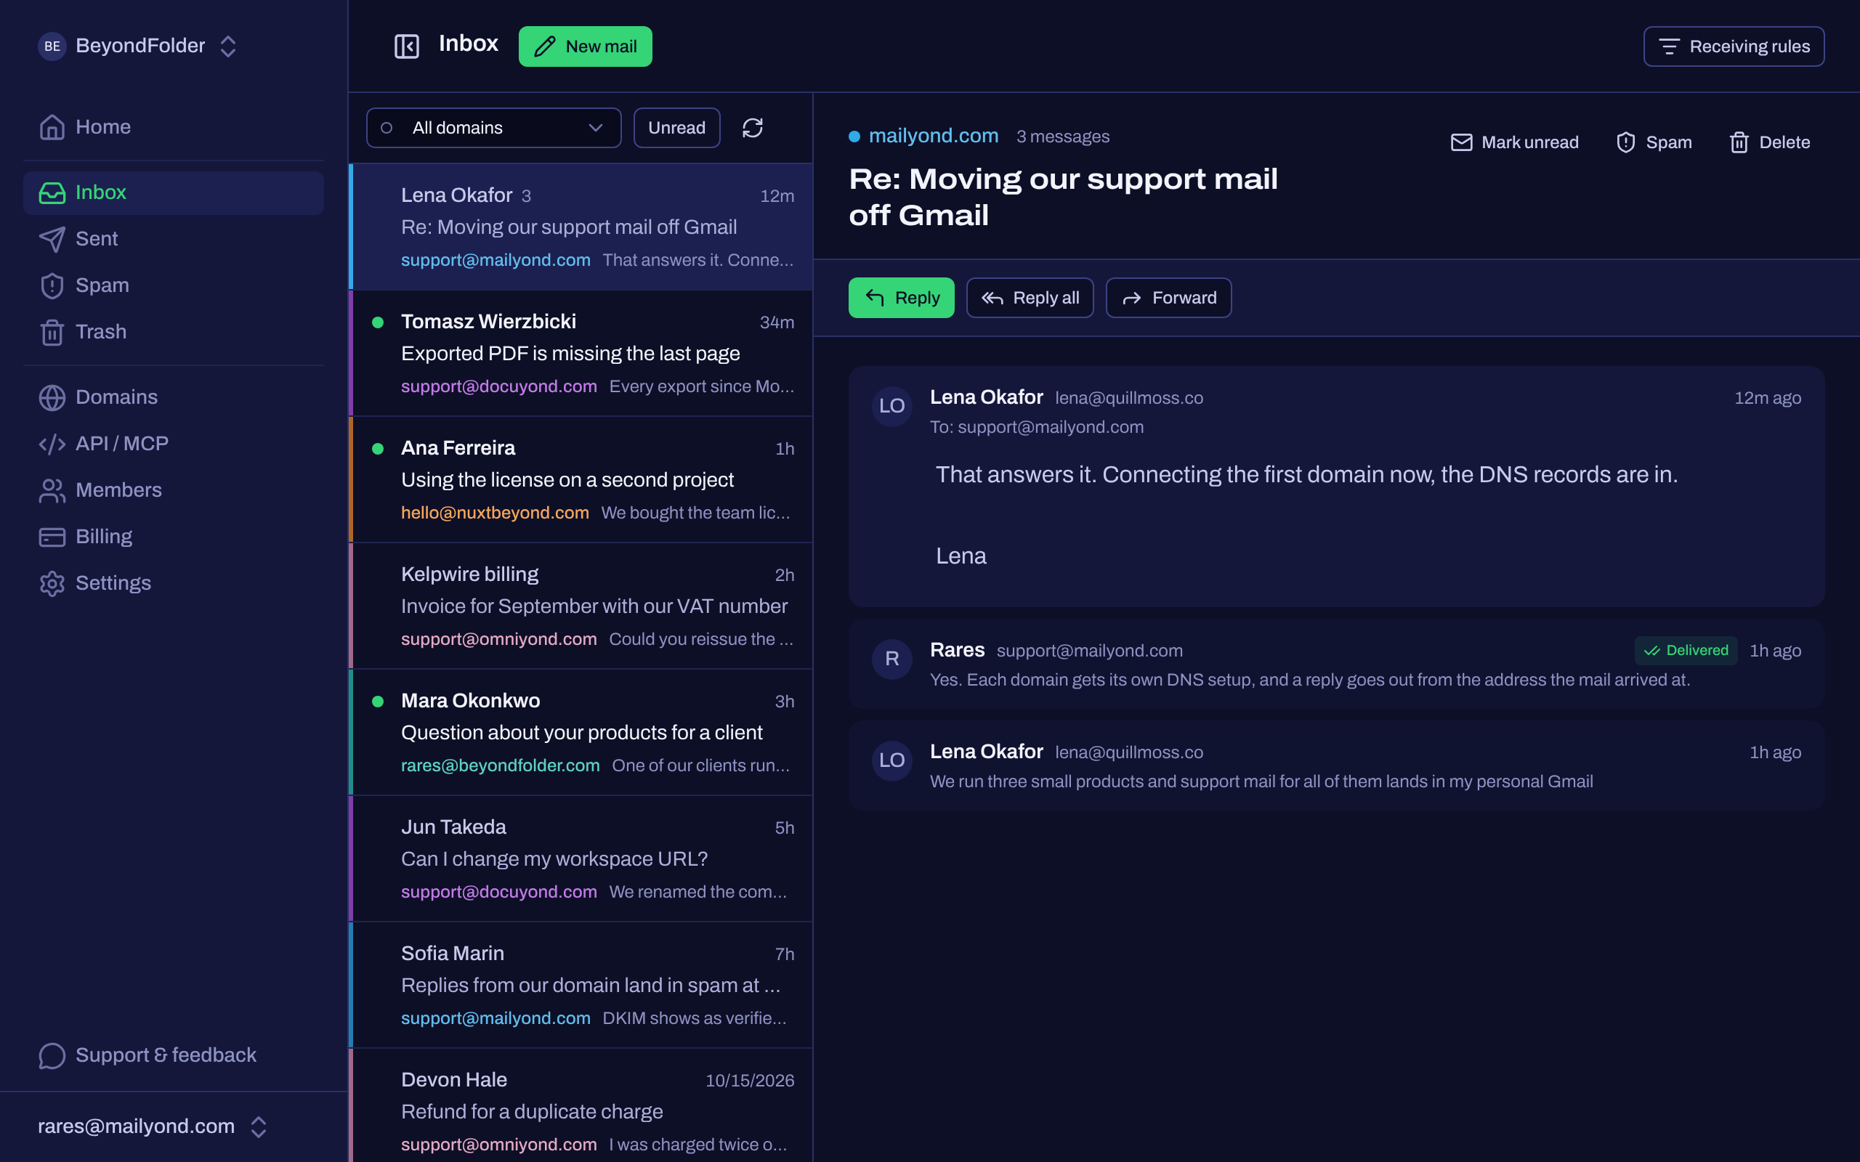Click the Settings gear icon
Viewport: 1860px width, 1162px height.
click(52, 583)
